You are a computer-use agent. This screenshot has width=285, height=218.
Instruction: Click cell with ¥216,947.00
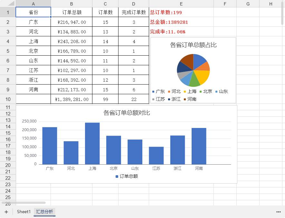(x=71, y=22)
